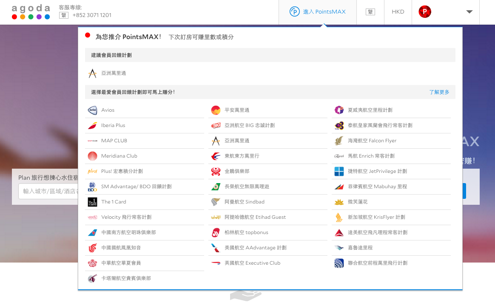Click the Plus! 宏惠積分計劃 logo icon
The width and height of the screenshot is (495, 308).
[93, 171]
